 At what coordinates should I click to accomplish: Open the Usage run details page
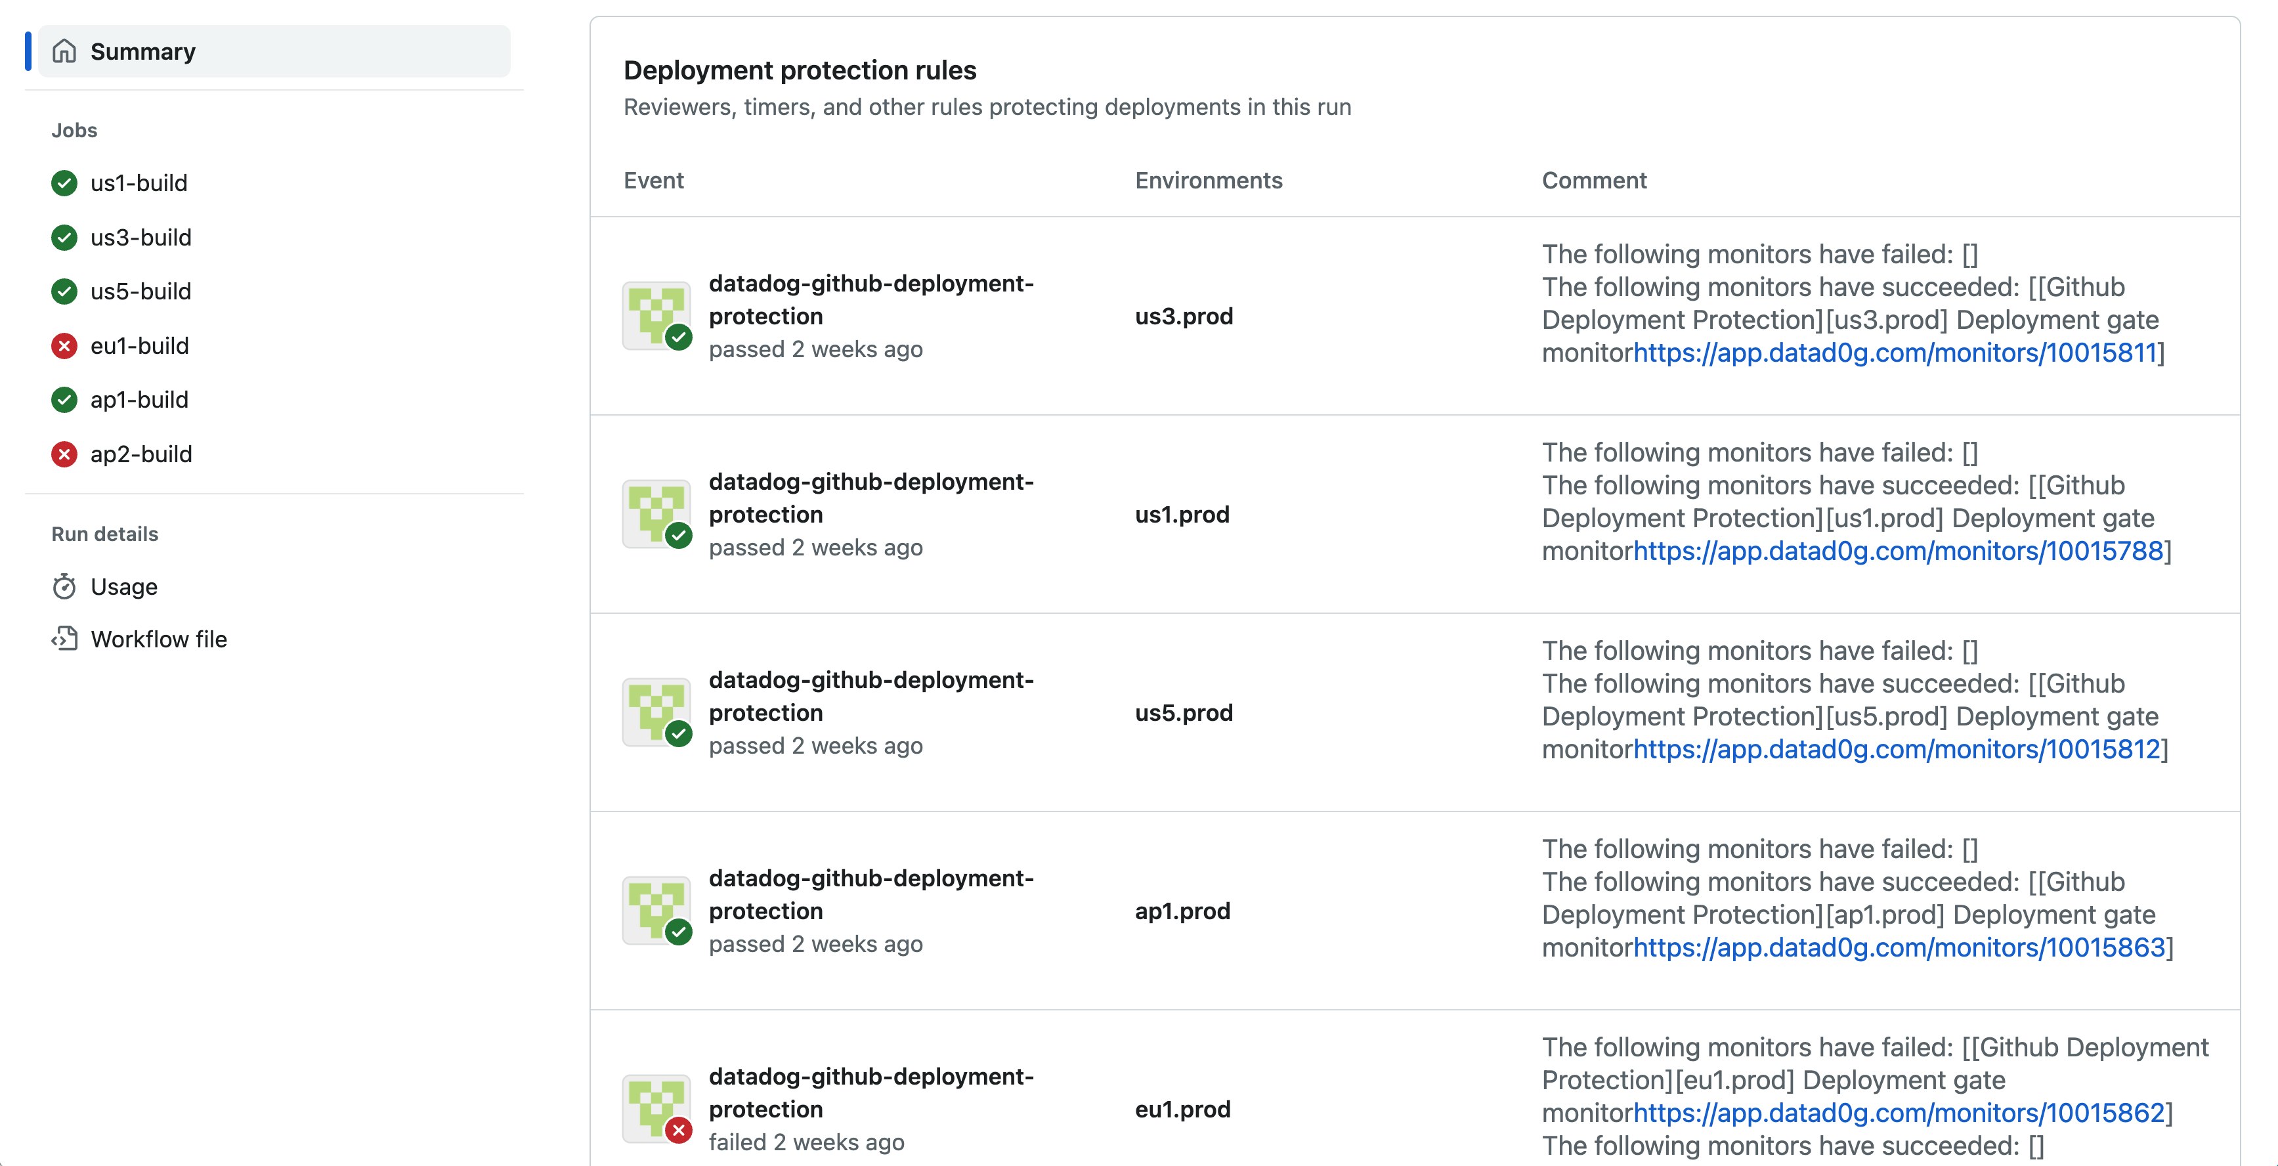pyautogui.click(x=124, y=586)
